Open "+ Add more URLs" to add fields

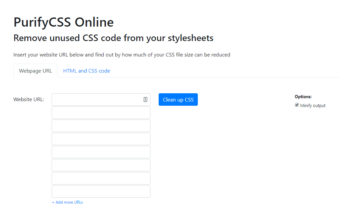[67, 202]
